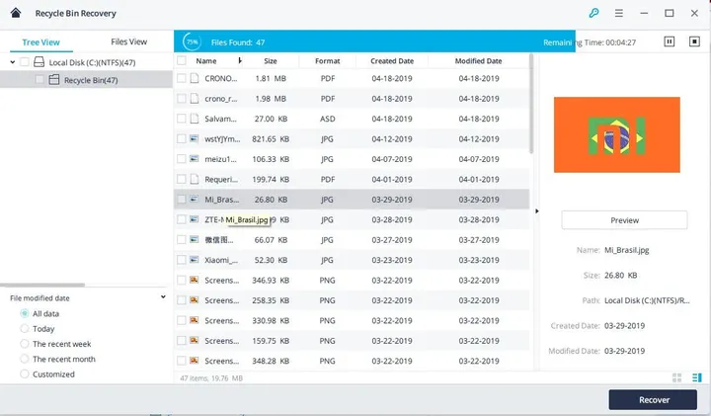Switch to thumbnail grid view
Screen dimensions: 711x416
click(676, 377)
